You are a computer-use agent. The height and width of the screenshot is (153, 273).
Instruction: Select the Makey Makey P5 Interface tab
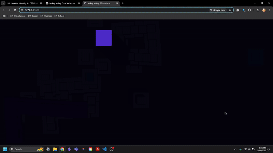click(x=99, y=3)
